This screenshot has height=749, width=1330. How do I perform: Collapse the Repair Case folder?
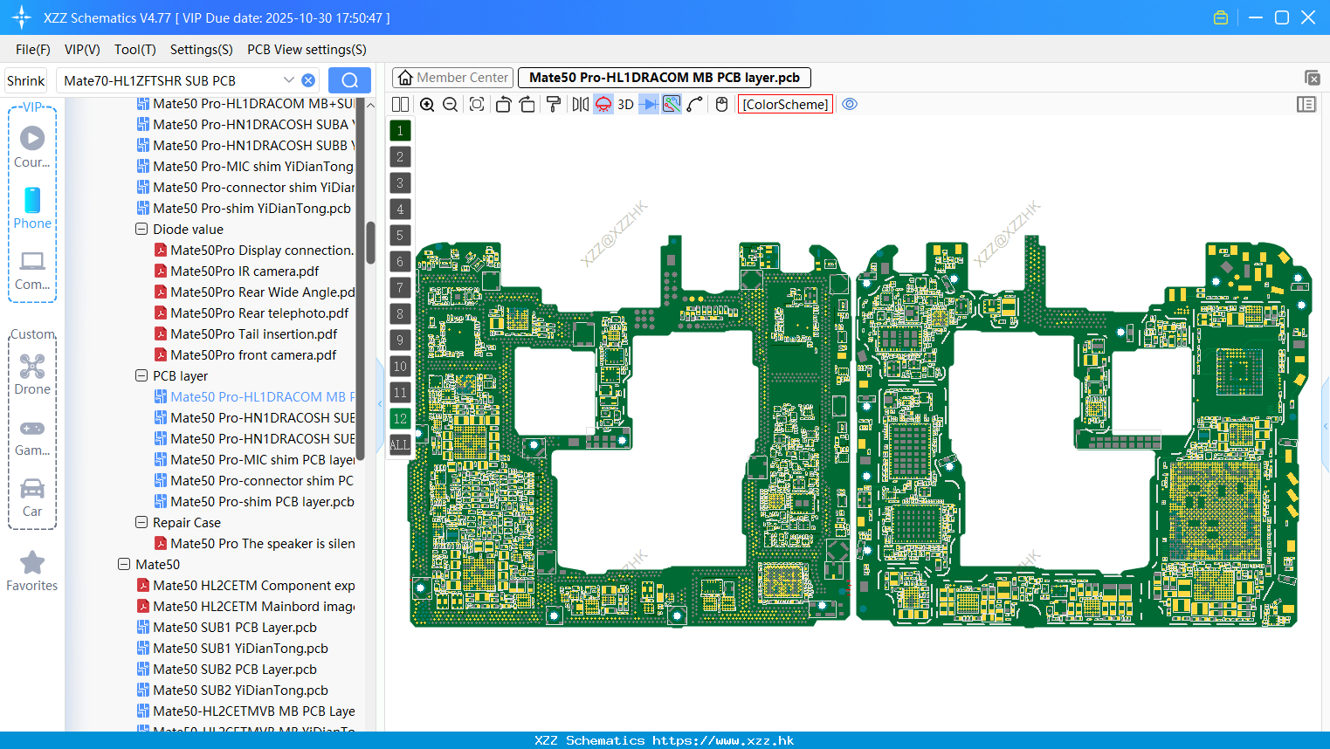[141, 522]
